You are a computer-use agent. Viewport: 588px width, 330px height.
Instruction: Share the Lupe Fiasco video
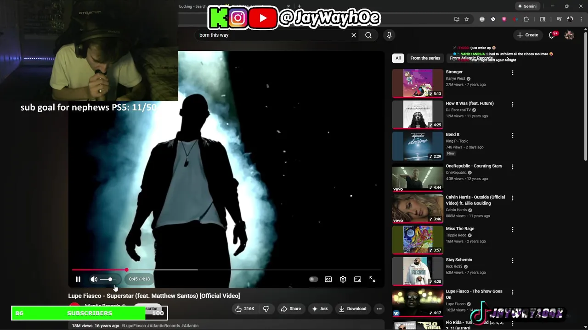[290, 309]
